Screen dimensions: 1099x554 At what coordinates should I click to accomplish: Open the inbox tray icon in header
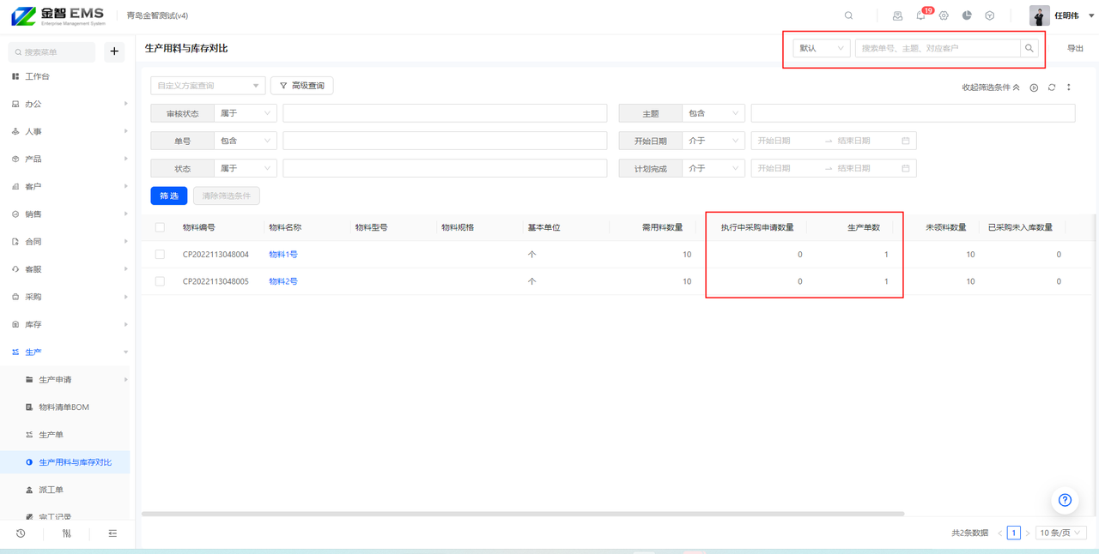pos(897,15)
